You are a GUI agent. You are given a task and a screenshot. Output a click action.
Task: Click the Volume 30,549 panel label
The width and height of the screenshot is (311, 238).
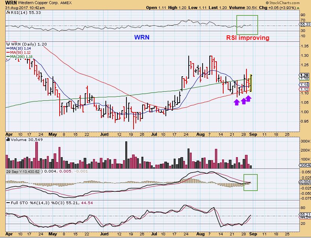coord(27,140)
